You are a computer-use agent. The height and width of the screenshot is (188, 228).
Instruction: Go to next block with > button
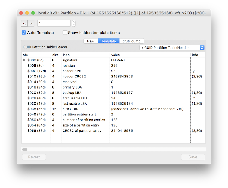pos(31,23)
